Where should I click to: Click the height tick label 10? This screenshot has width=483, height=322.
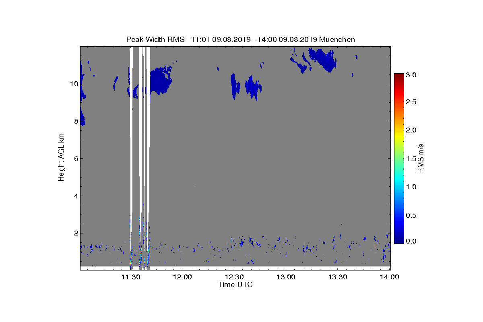click(x=74, y=84)
